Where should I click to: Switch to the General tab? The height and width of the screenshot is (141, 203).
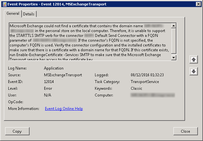(x=13, y=13)
